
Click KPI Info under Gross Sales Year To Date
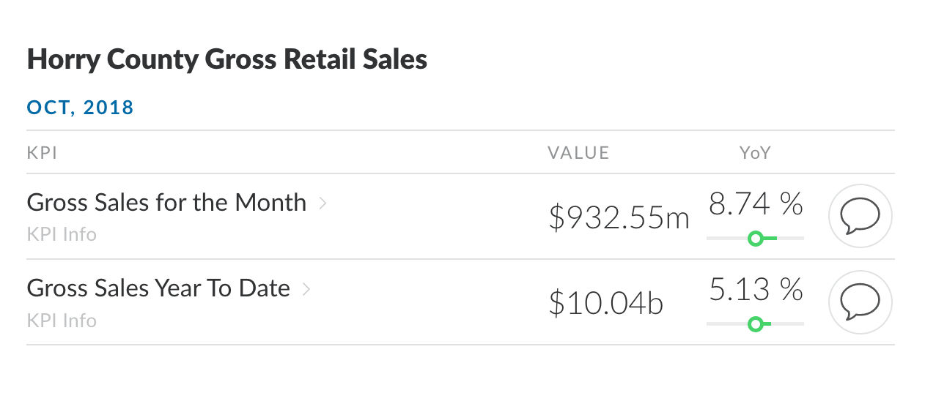(62, 321)
